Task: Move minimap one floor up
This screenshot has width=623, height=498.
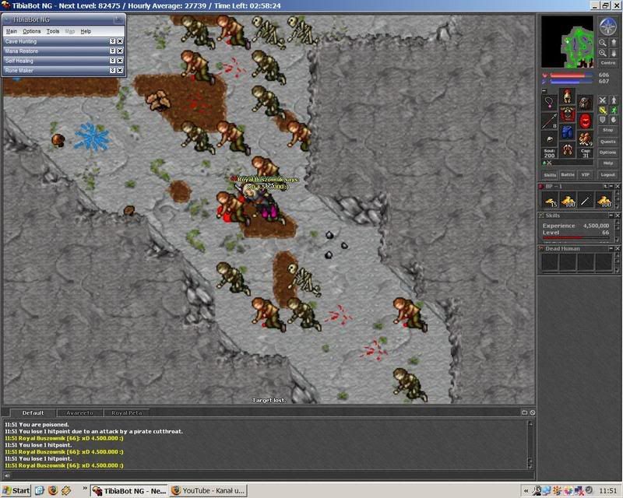Action: [613, 43]
